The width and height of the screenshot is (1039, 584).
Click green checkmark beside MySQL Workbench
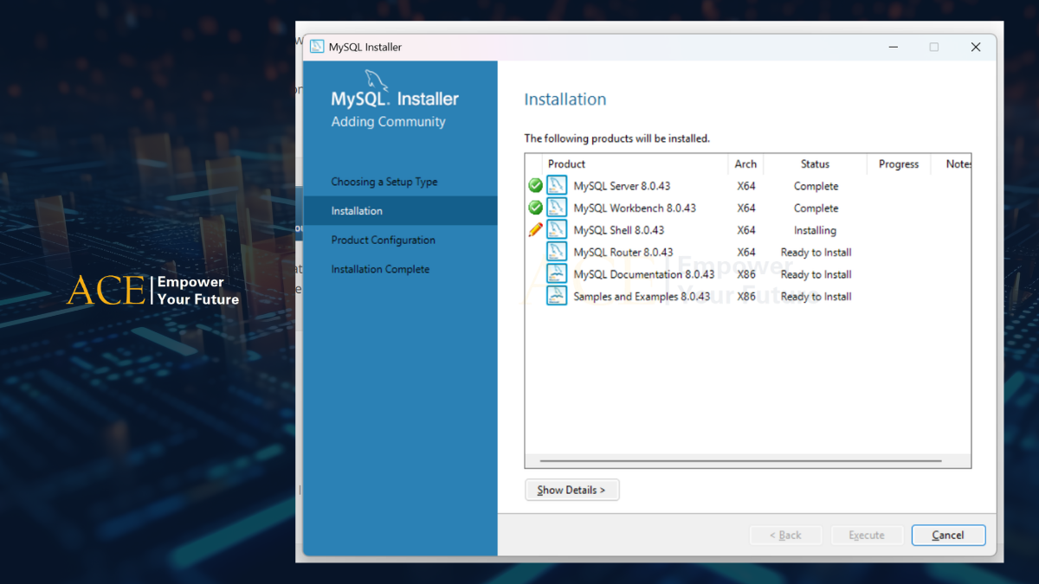coord(535,208)
